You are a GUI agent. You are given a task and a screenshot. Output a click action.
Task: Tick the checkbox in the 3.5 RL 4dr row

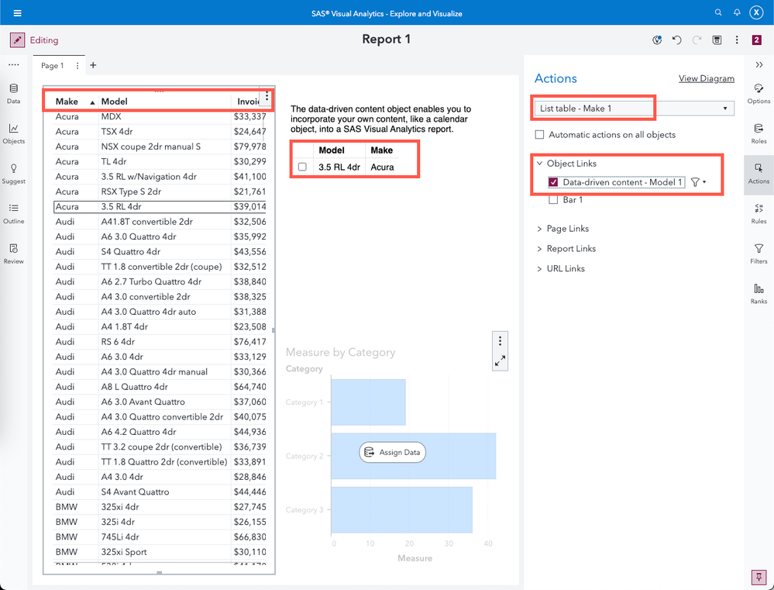pos(302,167)
